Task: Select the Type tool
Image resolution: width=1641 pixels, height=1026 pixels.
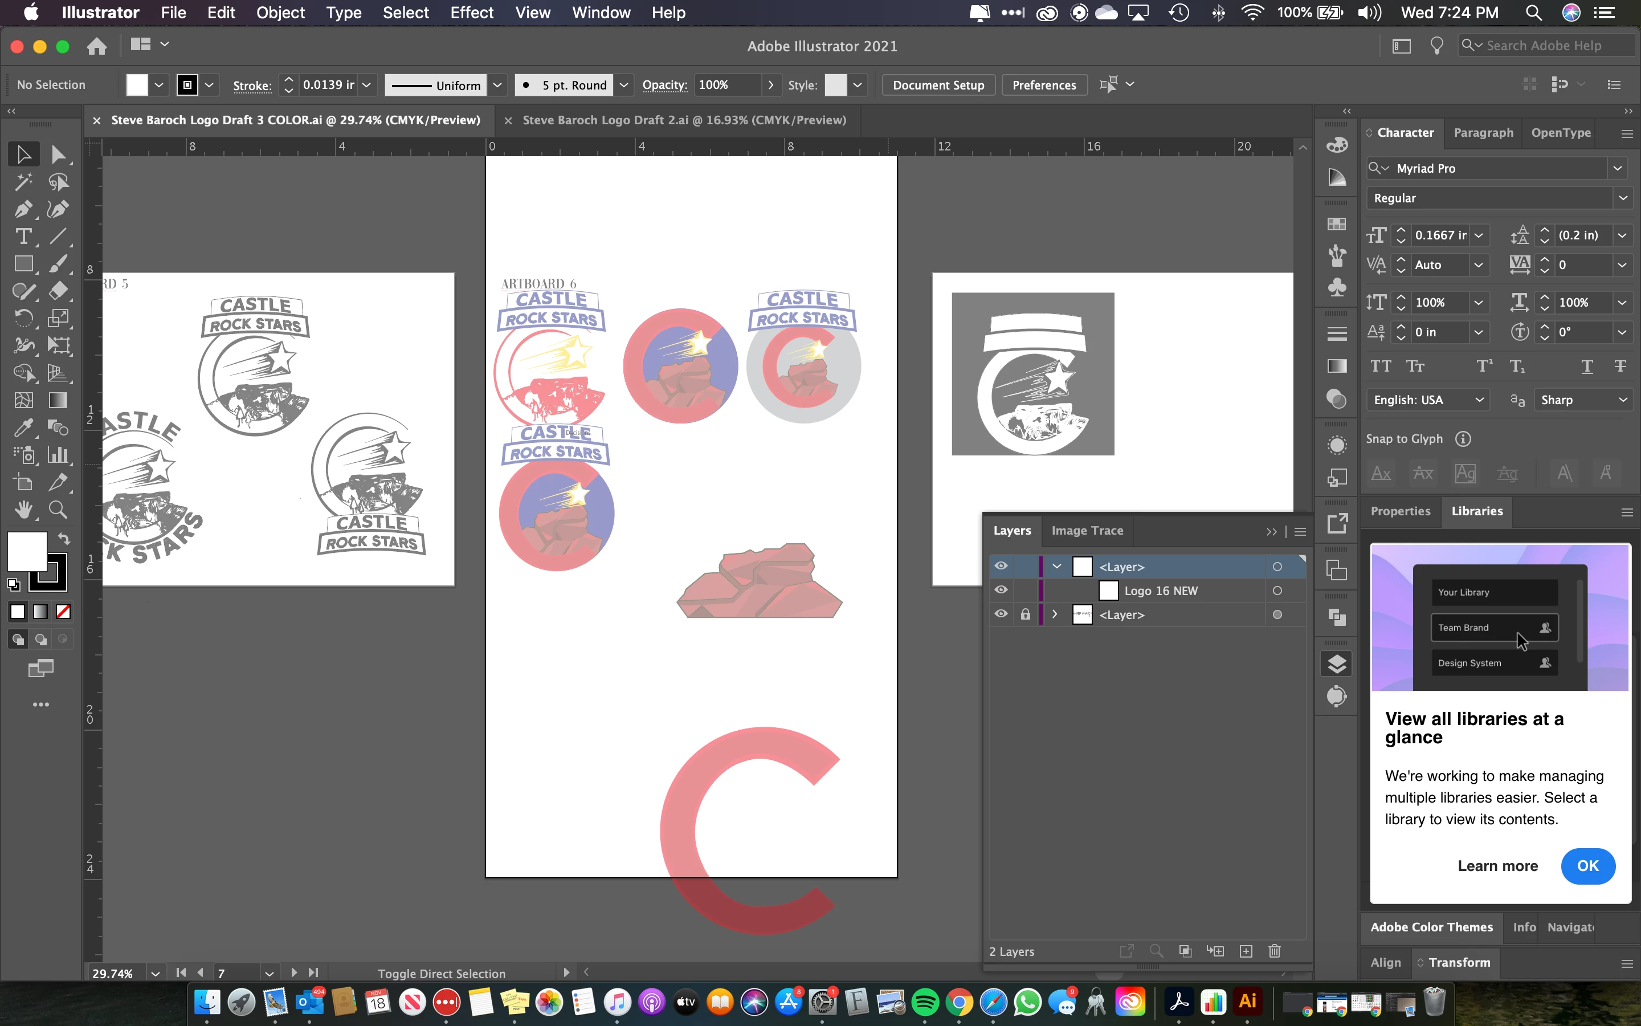Action: coord(23,236)
